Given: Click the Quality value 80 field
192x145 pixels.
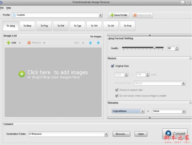Looking at the screenshot, I should [171, 48].
